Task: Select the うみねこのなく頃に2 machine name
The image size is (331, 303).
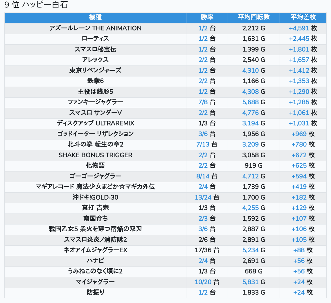Action: tap(95, 271)
